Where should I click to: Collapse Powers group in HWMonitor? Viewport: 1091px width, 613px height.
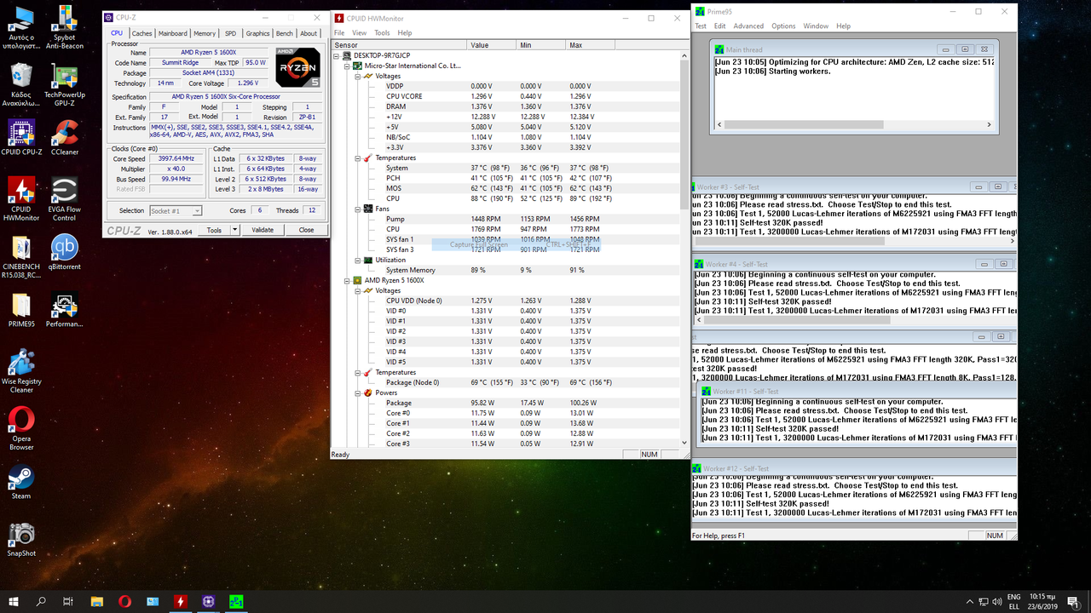[x=358, y=392]
